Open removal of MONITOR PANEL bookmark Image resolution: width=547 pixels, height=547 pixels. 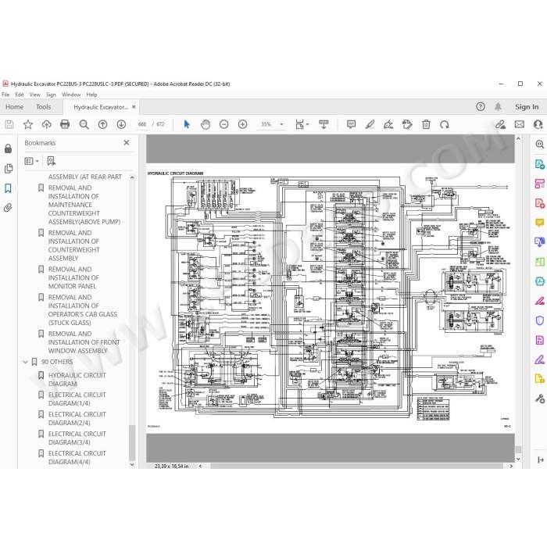click(73, 277)
